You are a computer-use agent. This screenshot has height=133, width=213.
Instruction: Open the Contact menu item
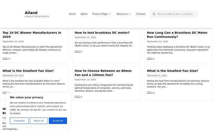[141, 14]
